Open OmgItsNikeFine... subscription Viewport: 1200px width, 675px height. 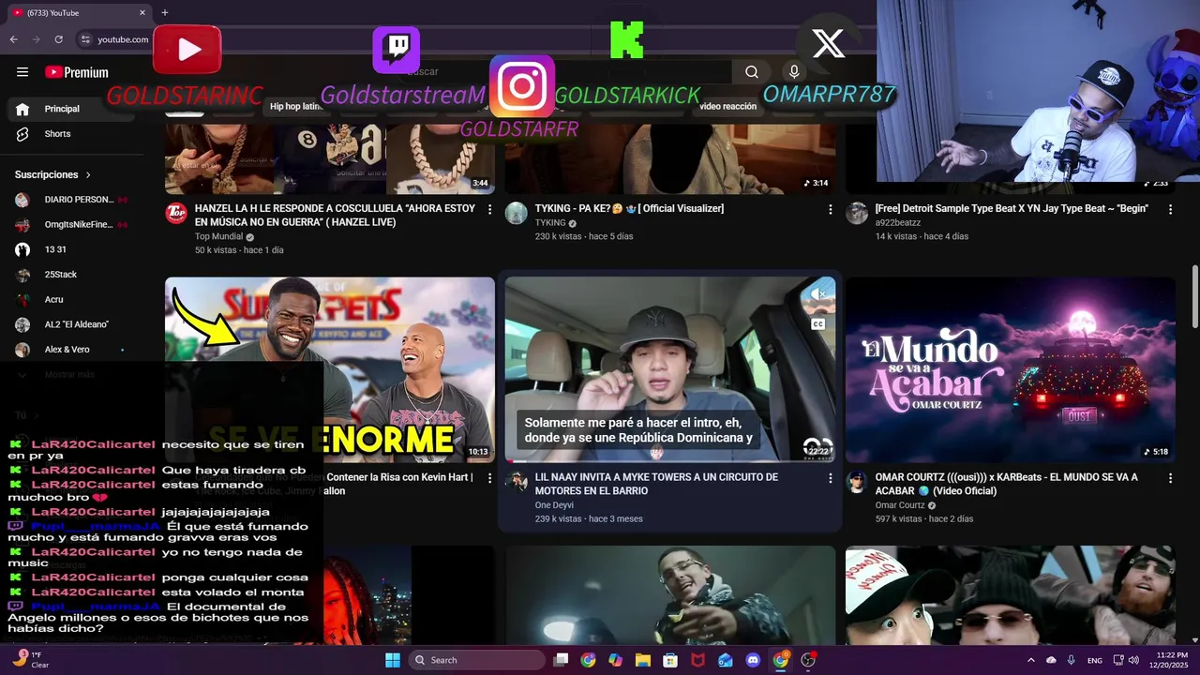71,225
